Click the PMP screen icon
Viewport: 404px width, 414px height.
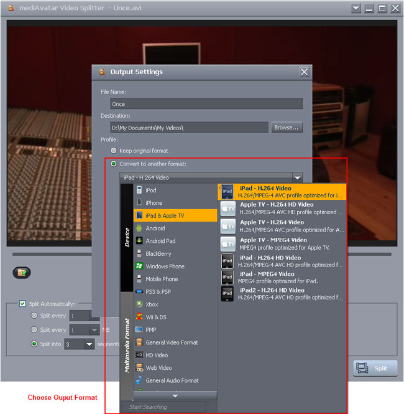pyautogui.click(x=139, y=329)
